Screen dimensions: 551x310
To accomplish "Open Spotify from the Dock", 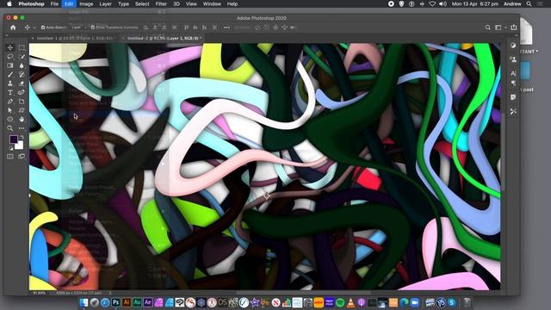I will (x=340, y=302).
